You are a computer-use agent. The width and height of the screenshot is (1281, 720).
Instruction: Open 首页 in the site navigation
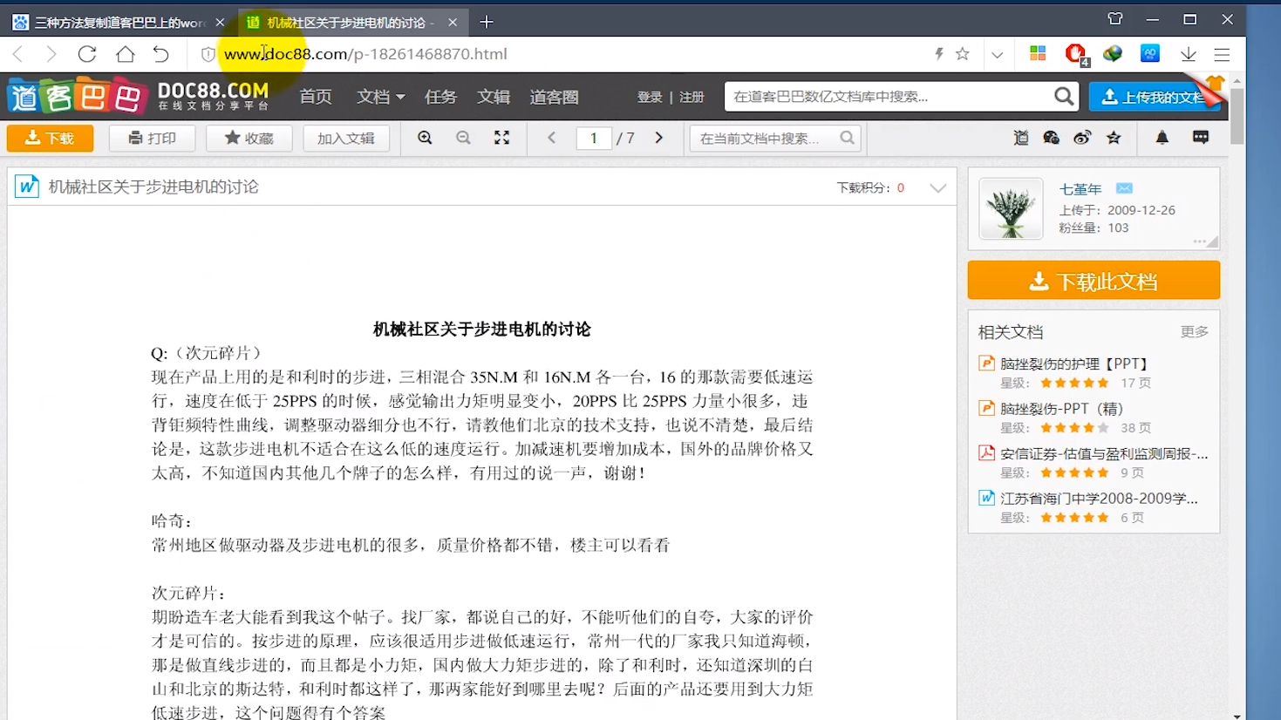316,97
